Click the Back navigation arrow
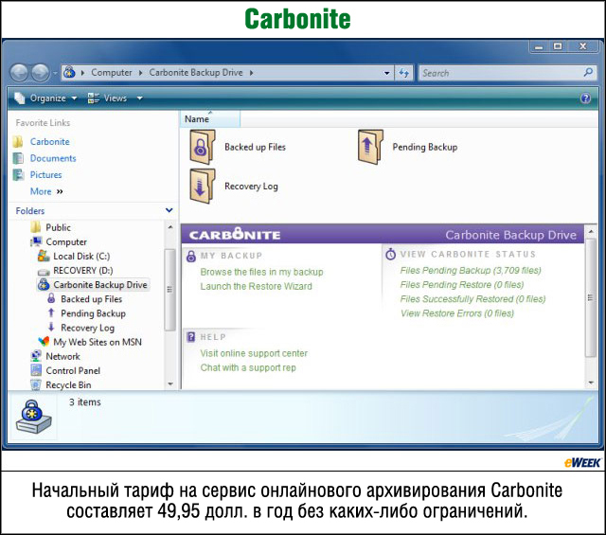This screenshot has height=535, width=606. click(19, 73)
